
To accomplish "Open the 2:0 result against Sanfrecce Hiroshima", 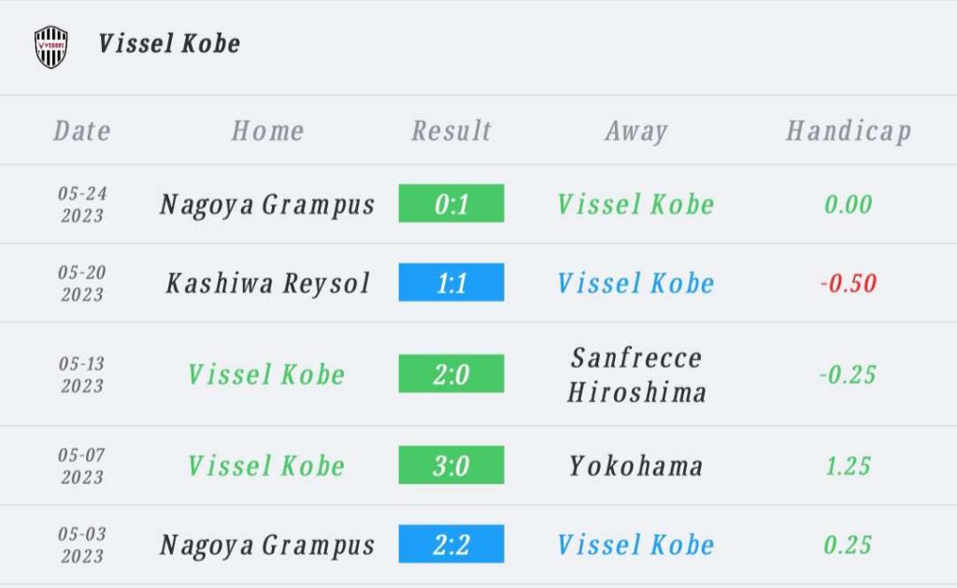I will pyautogui.click(x=451, y=373).
